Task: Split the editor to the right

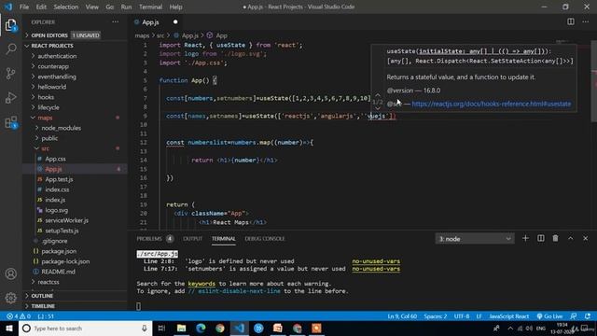Action: pyautogui.click(x=570, y=21)
